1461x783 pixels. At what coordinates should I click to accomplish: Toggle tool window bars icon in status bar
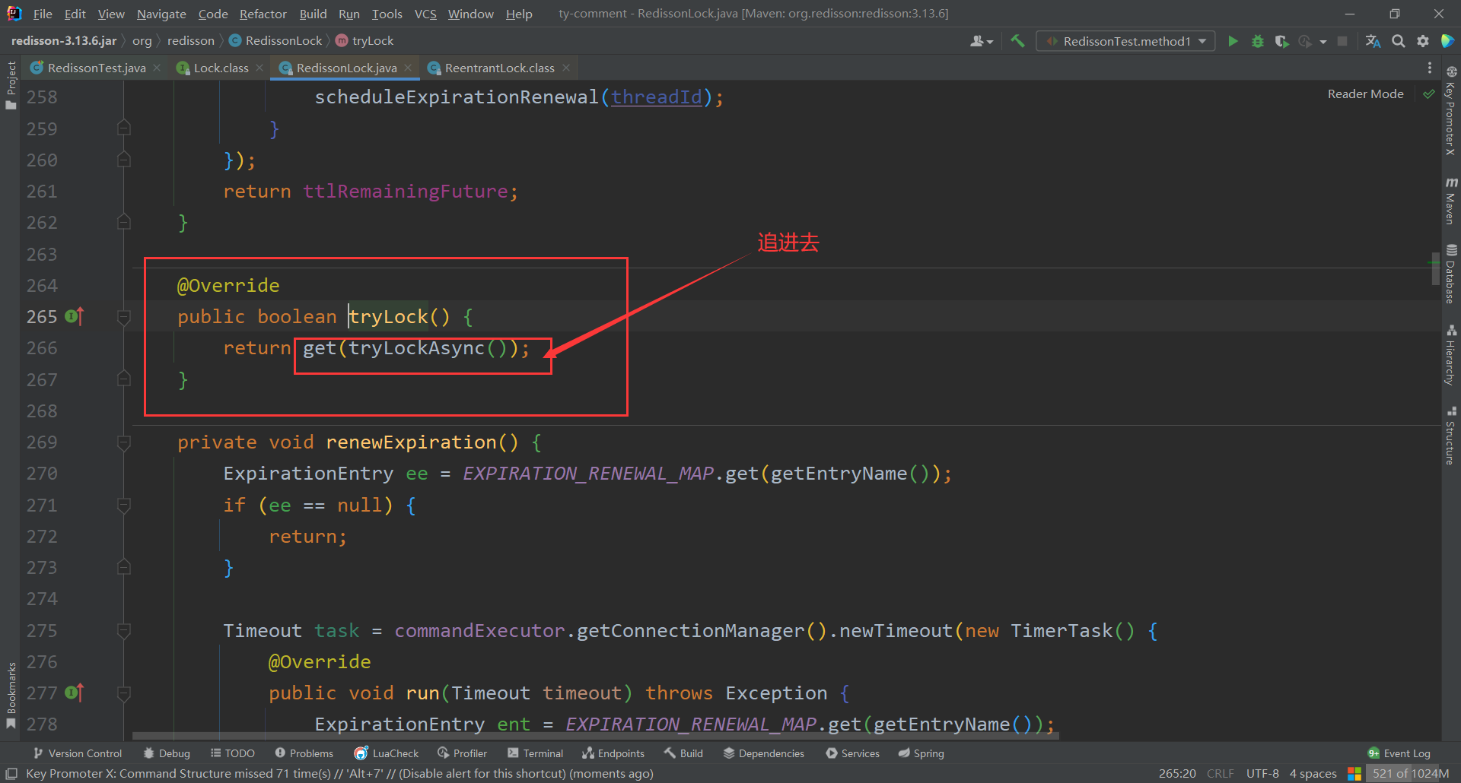[x=11, y=773]
